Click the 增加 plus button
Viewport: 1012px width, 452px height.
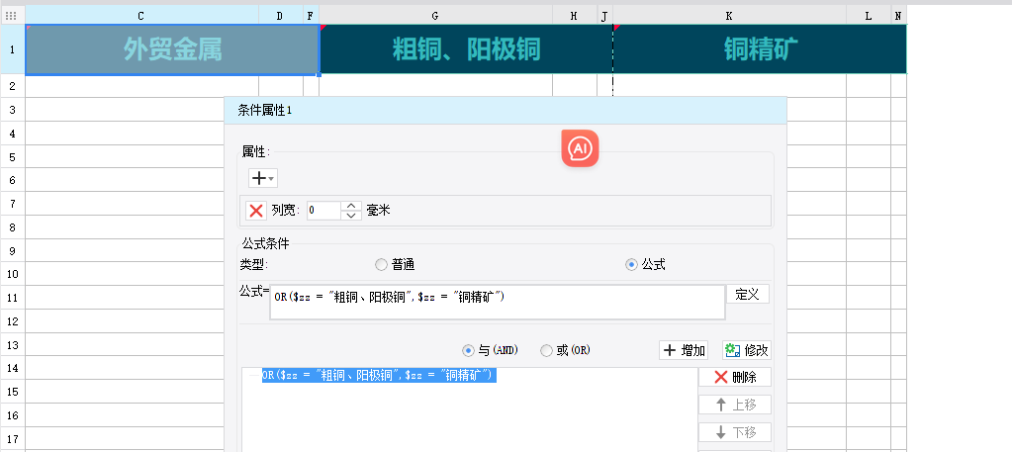coord(685,350)
